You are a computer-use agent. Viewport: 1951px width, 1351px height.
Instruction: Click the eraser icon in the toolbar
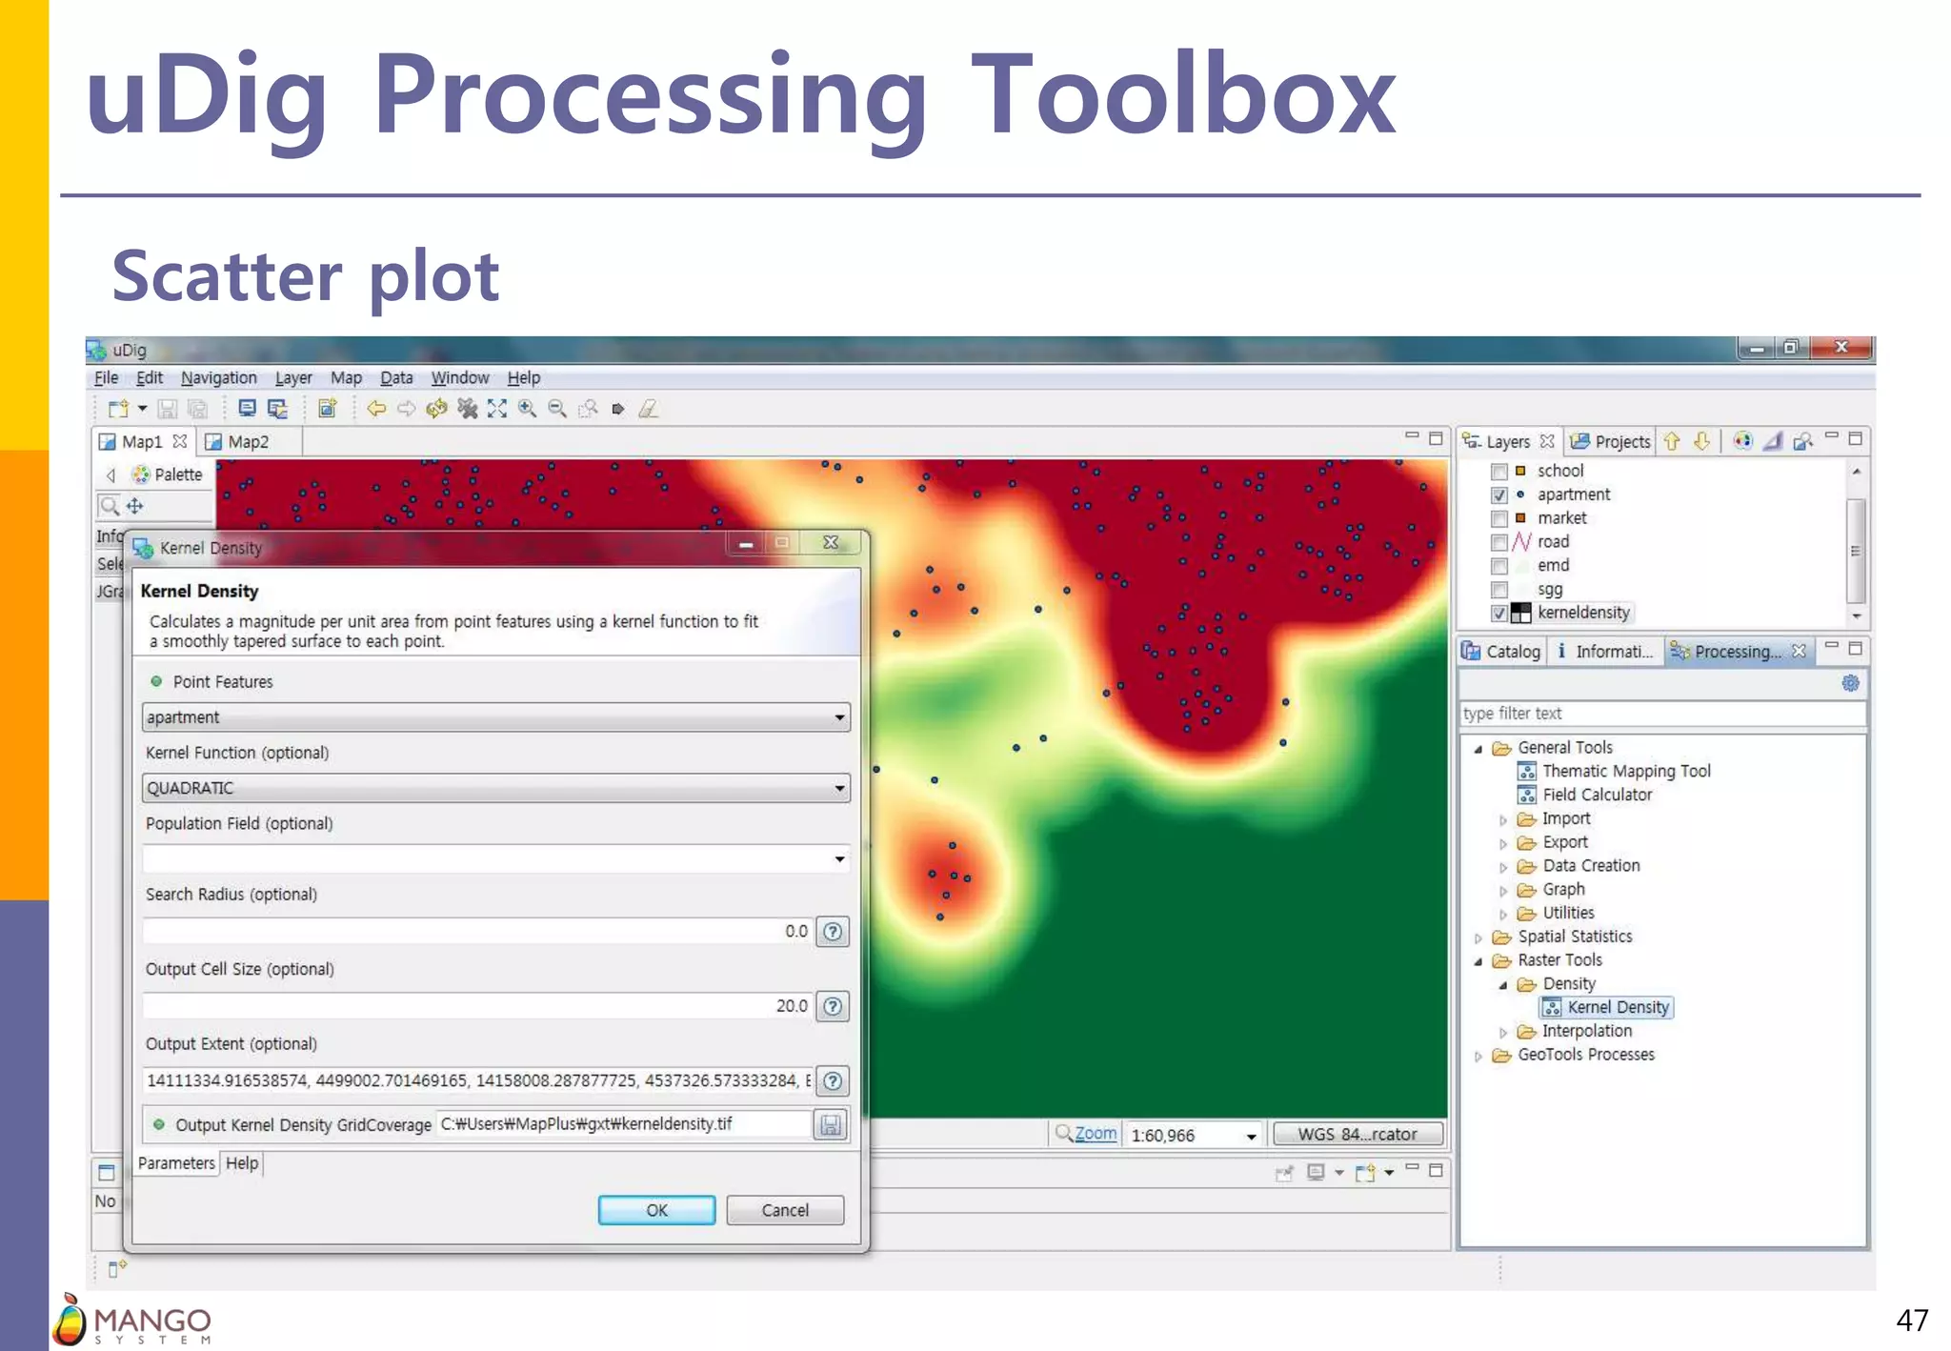649,409
